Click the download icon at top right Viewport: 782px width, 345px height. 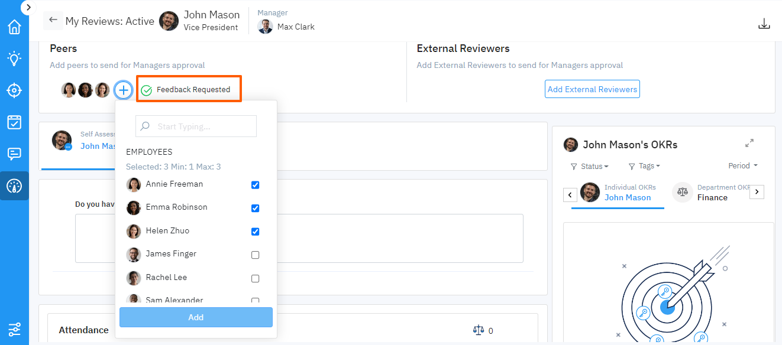click(764, 24)
